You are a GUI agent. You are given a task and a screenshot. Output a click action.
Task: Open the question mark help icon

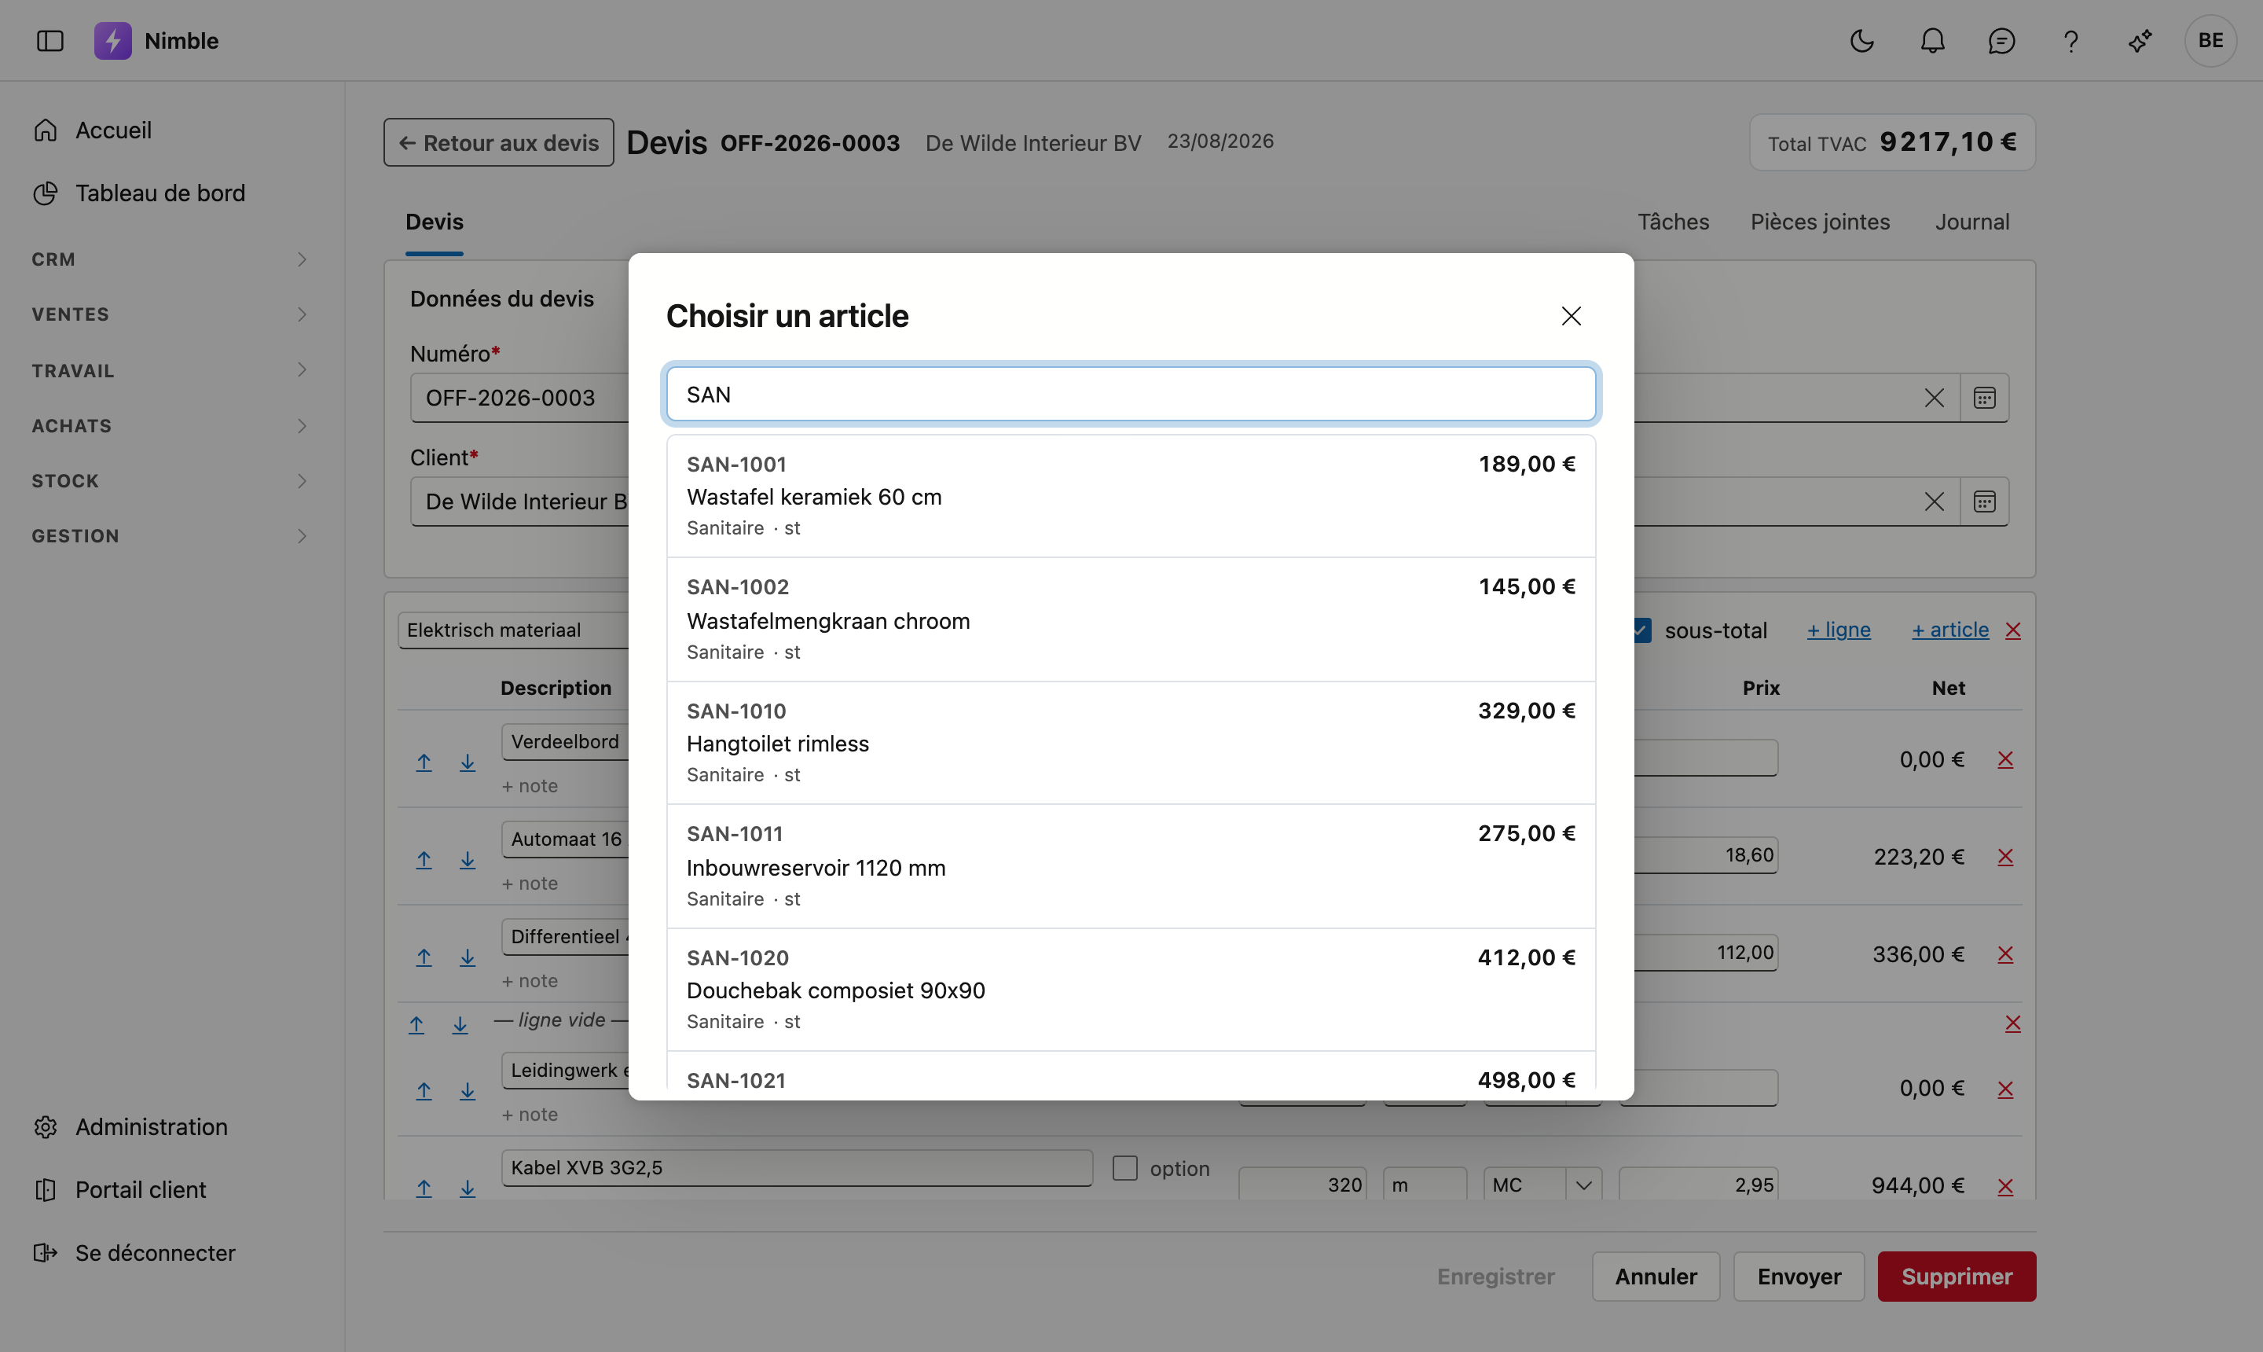coord(2070,41)
